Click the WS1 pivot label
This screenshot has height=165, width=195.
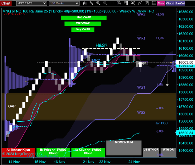click(x=141, y=87)
